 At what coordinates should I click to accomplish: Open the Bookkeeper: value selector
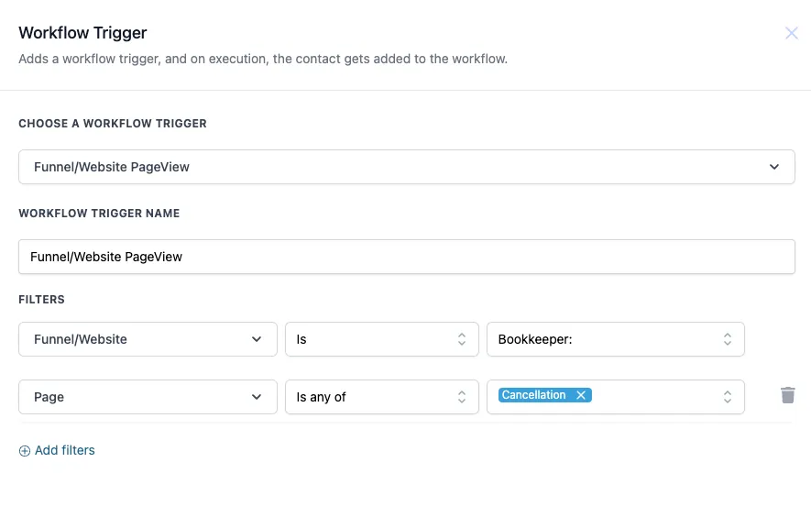coord(616,339)
